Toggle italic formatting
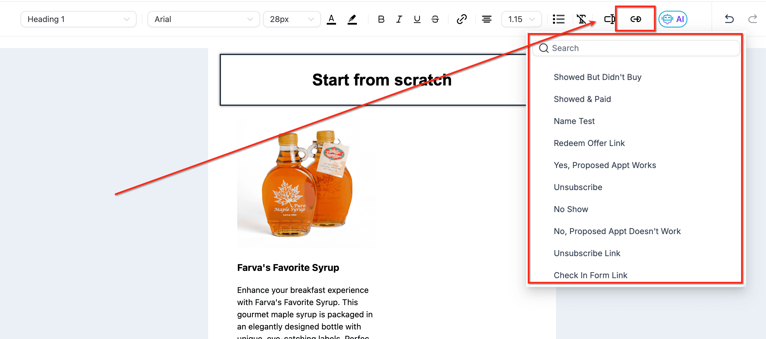The height and width of the screenshot is (339, 766). coord(399,19)
